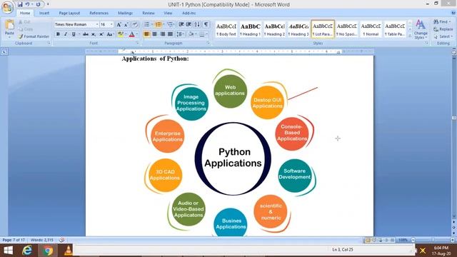Open the font size dropdown
The width and height of the screenshot is (457, 257).
111,24
